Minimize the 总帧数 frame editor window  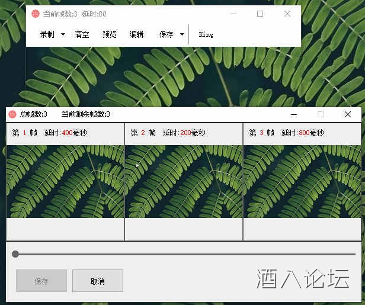click(293, 114)
